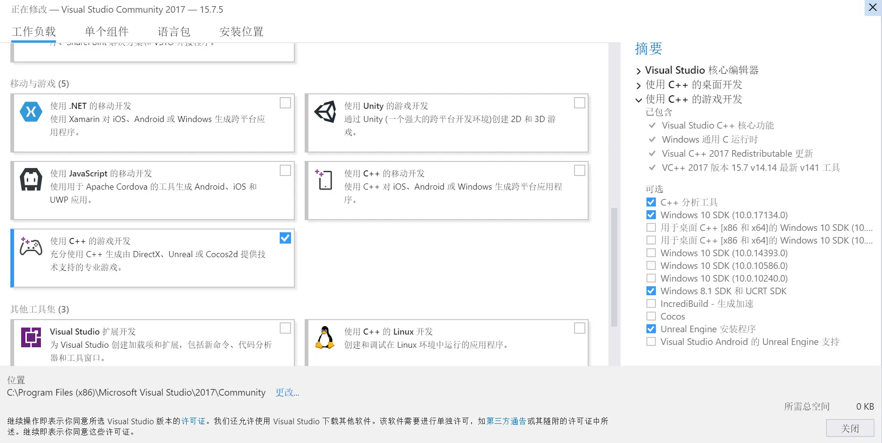
Task: Uncheck Windows 10 SDK (10.0.17134.0)
Action: (x=651, y=215)
